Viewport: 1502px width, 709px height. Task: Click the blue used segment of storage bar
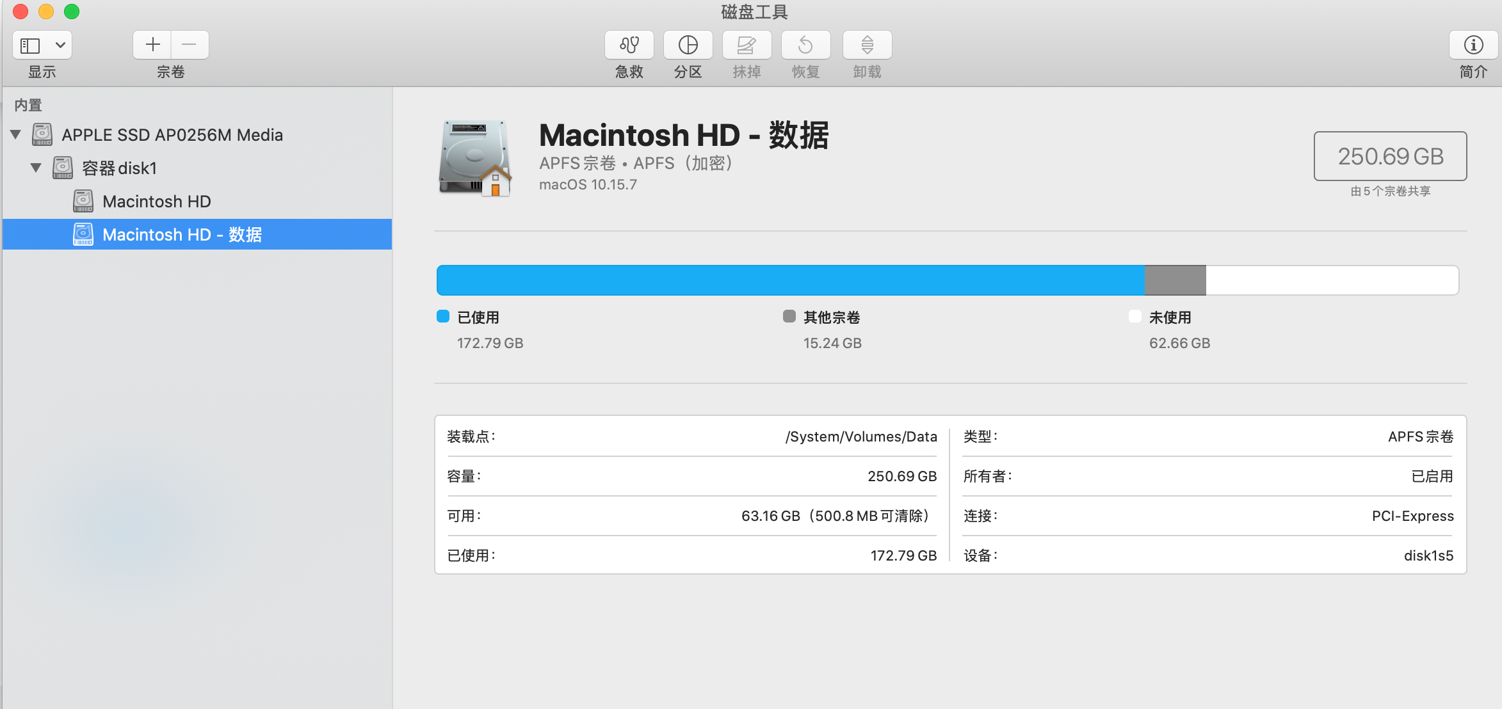click(790, 280)
